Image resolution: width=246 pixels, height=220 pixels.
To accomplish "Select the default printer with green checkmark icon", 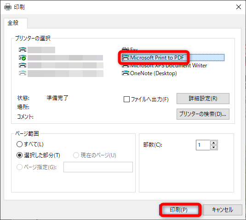I will click(x=61, y=58).
